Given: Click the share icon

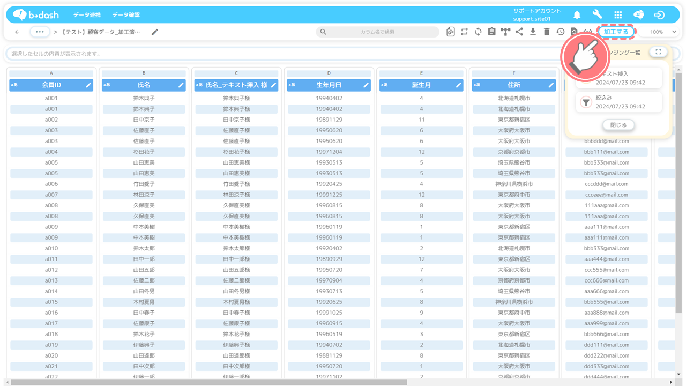Looking at the screenshot, I should click(x=519, y=32).
